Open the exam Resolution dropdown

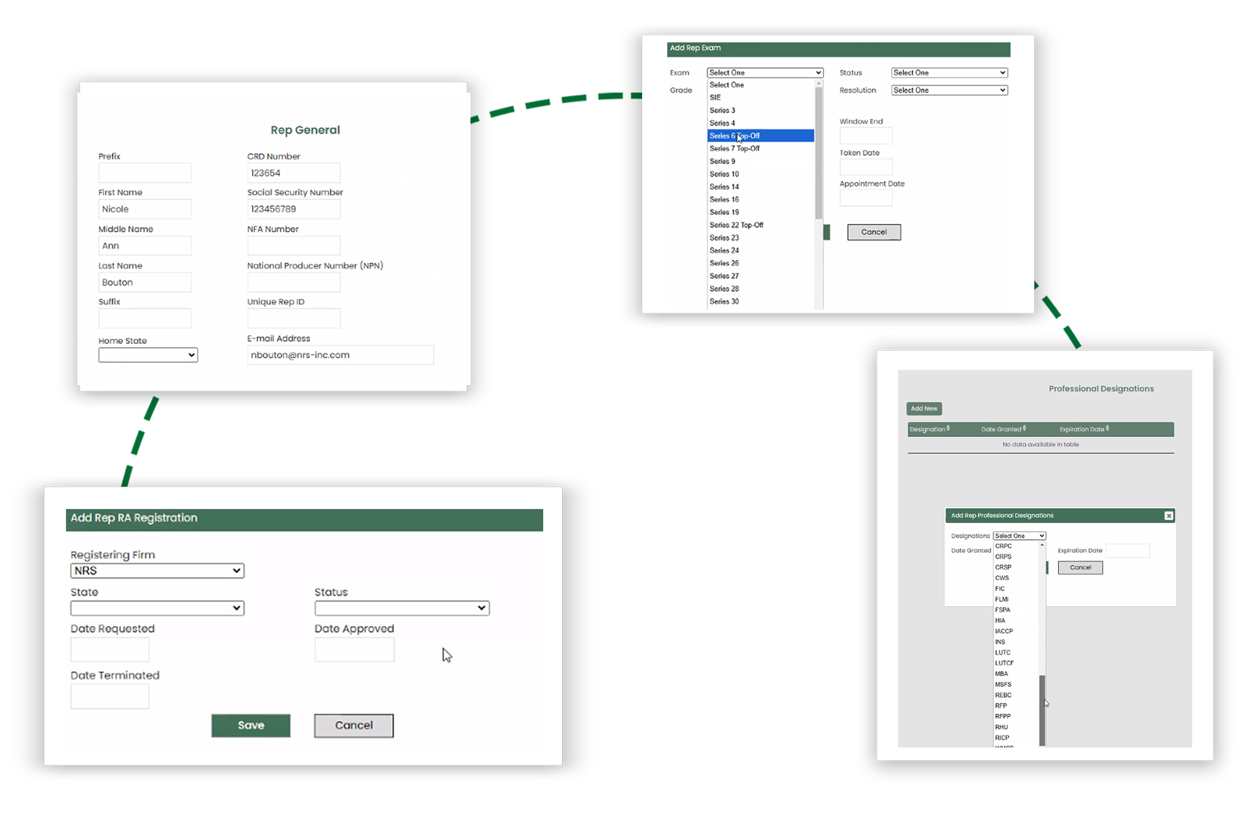pos(949,90)
